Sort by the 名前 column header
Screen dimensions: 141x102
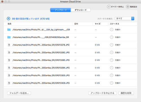click(x=10, y=24)
